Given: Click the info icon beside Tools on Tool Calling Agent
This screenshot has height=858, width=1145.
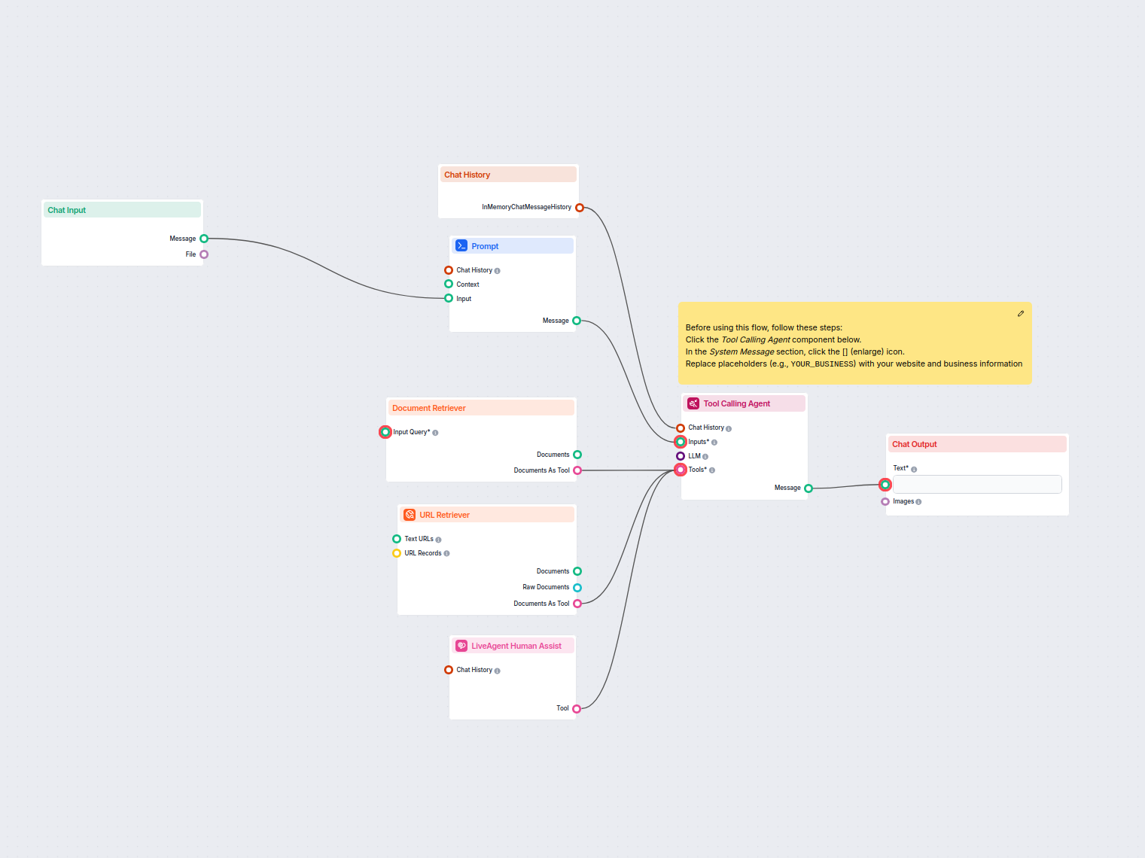Looking at the screenshot, I should 713,470.
